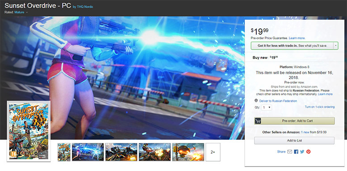This screenshot has width=347, height=171.
Task: Click the large Sunset Overdrive box art
Action: click(29, 131)
